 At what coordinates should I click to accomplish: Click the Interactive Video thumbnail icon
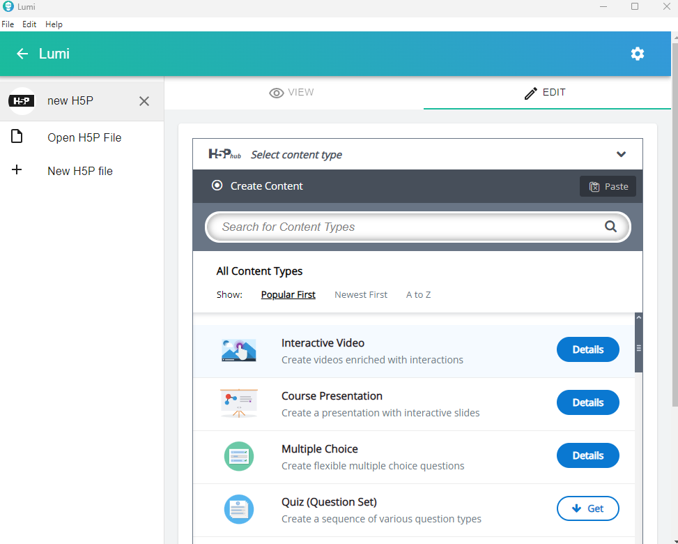(238, 350)
